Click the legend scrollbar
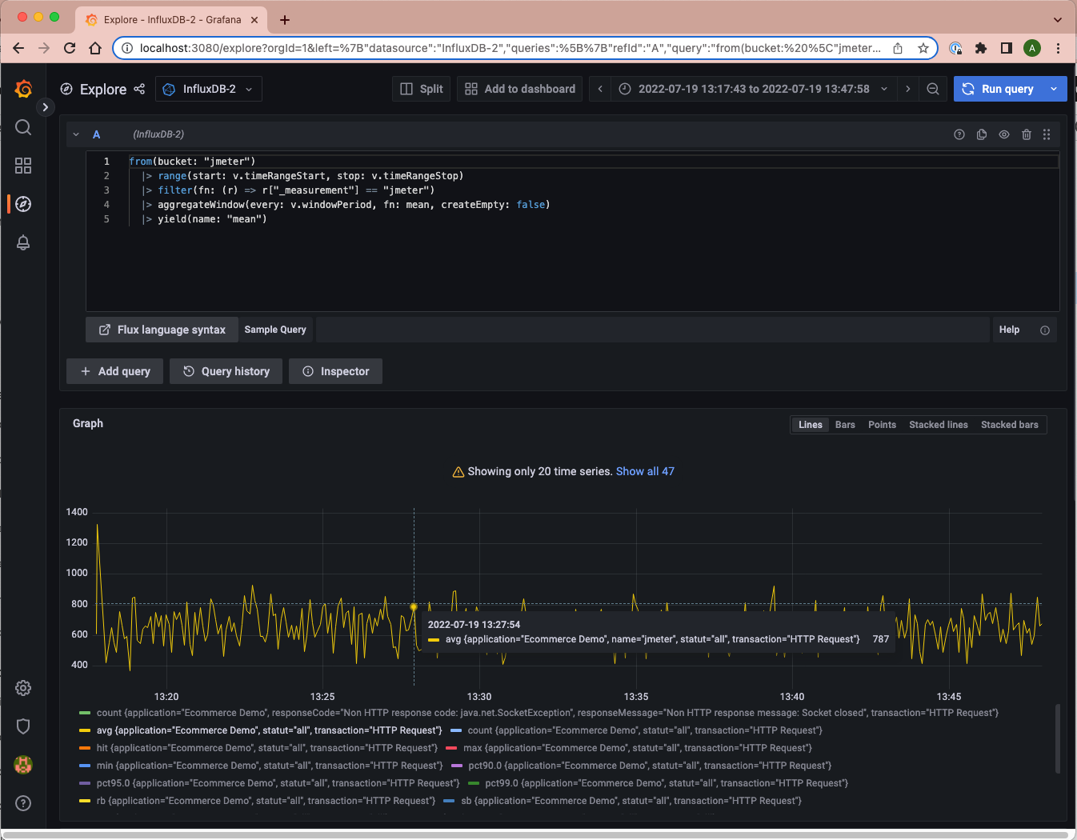 (1058, 738)
